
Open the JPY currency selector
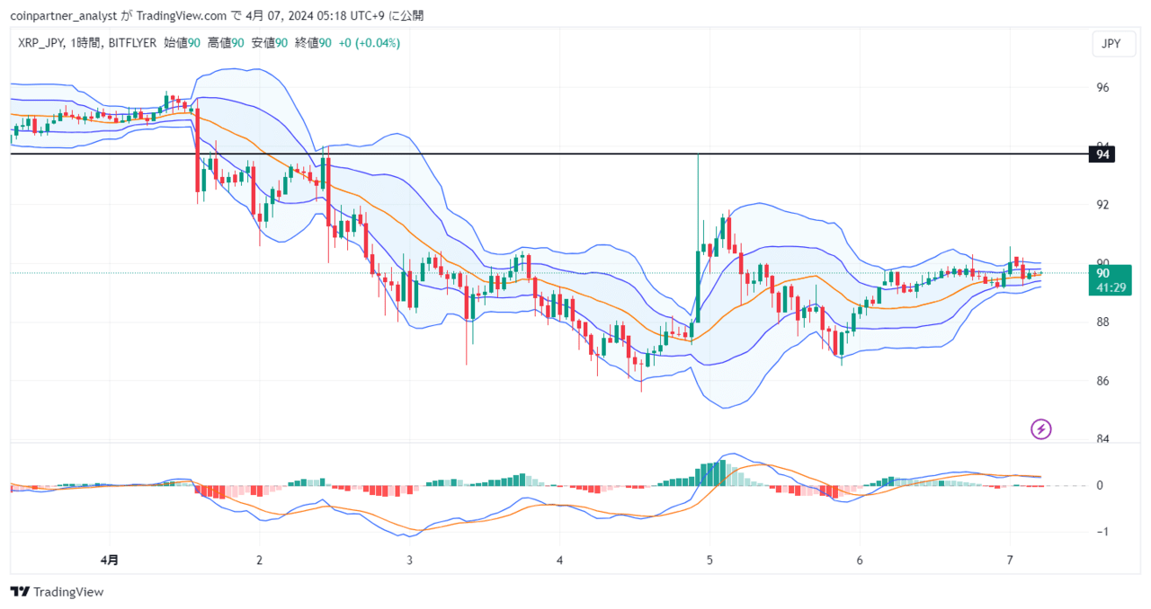tap(1111, 44)
